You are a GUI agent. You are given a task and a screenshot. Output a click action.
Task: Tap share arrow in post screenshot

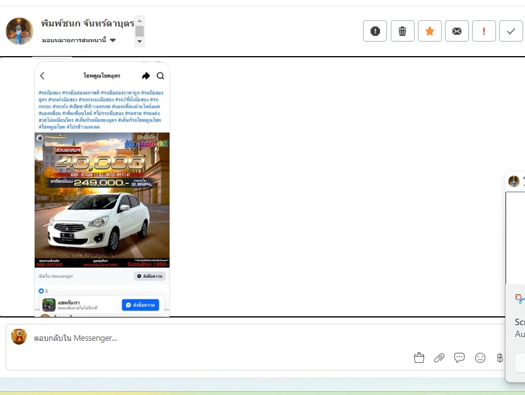[x=146, y=76]
